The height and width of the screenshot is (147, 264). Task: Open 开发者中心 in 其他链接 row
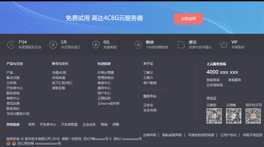48,124
